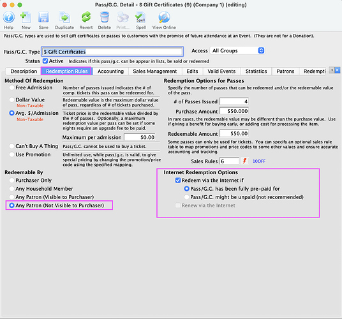
Task: Revert changes using the Revert icon
Action: 86,17
